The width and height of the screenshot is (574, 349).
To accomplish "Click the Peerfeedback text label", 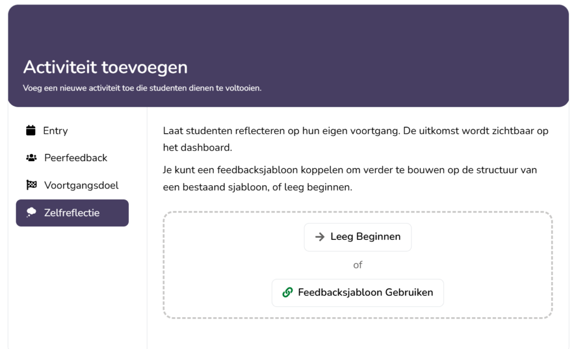I will pyautogui.click(x=76, y=158).
